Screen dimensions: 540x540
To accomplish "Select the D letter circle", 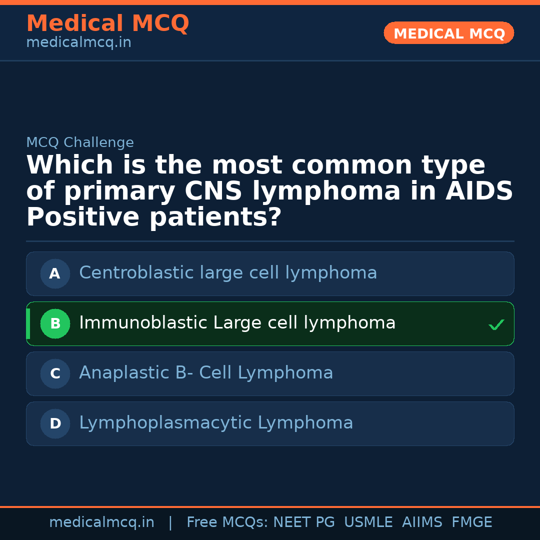I will 55,424.
